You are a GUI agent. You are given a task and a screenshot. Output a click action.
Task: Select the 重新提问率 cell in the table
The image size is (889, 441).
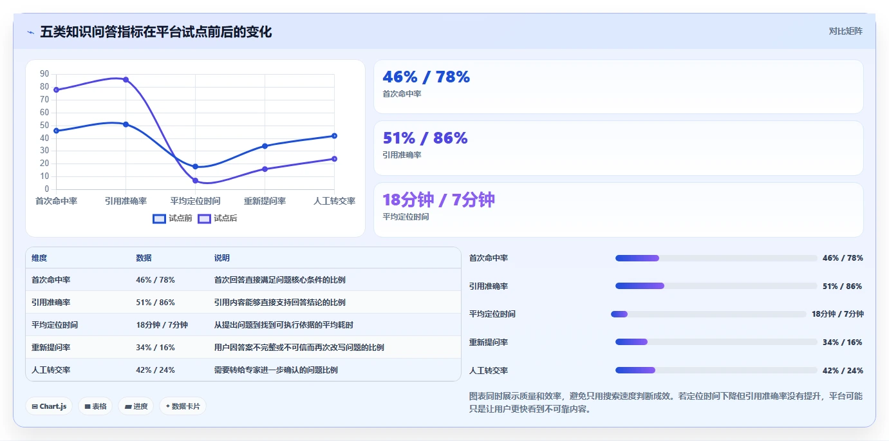pyautogui.click(x=51, y=348)
